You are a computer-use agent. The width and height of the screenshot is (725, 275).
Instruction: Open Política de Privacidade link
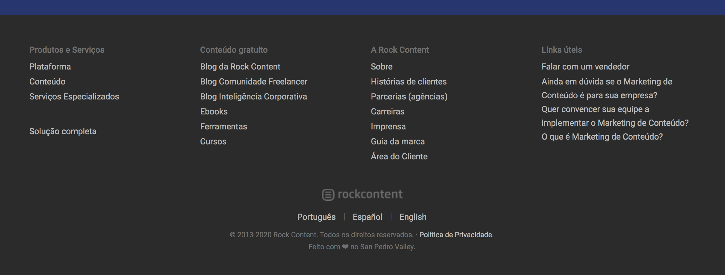pyautogui.click(x=456, y=235)
